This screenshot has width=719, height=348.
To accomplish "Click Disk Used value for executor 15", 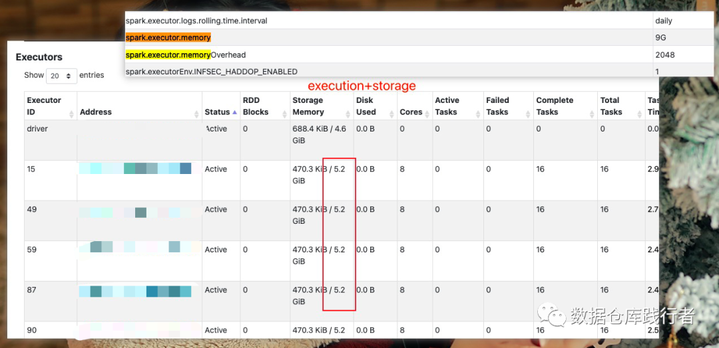I will click(x=365, y=169).
